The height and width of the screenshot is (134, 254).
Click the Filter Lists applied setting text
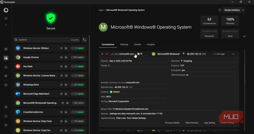pos(121,118)
